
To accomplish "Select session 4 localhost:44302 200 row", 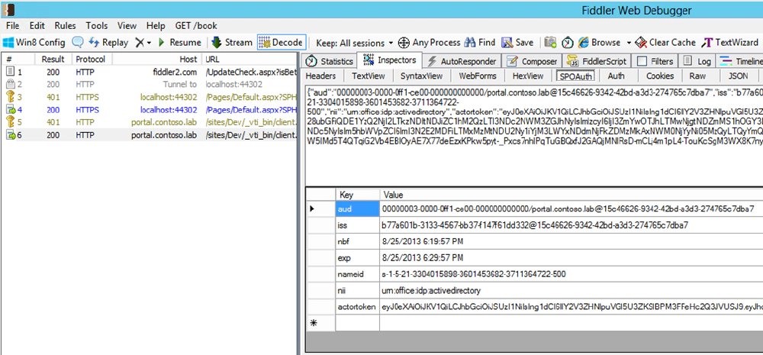I will (x=149, y=110).
